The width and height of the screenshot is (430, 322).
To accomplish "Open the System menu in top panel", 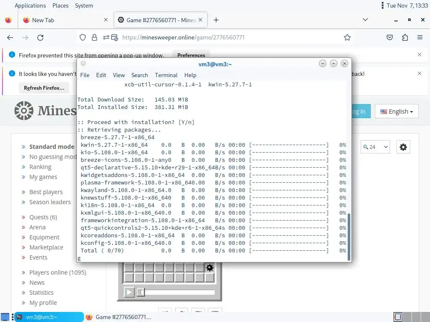I will [x=84, y=5].
